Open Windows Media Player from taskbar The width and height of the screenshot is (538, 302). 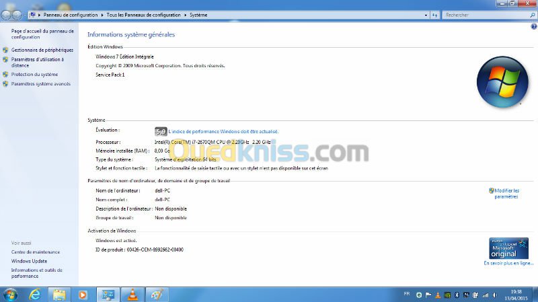[x=83, y=295]
